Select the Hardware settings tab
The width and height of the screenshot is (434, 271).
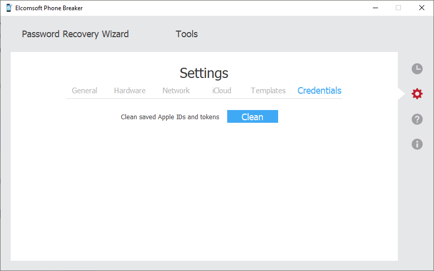click(x=129, y=91)
